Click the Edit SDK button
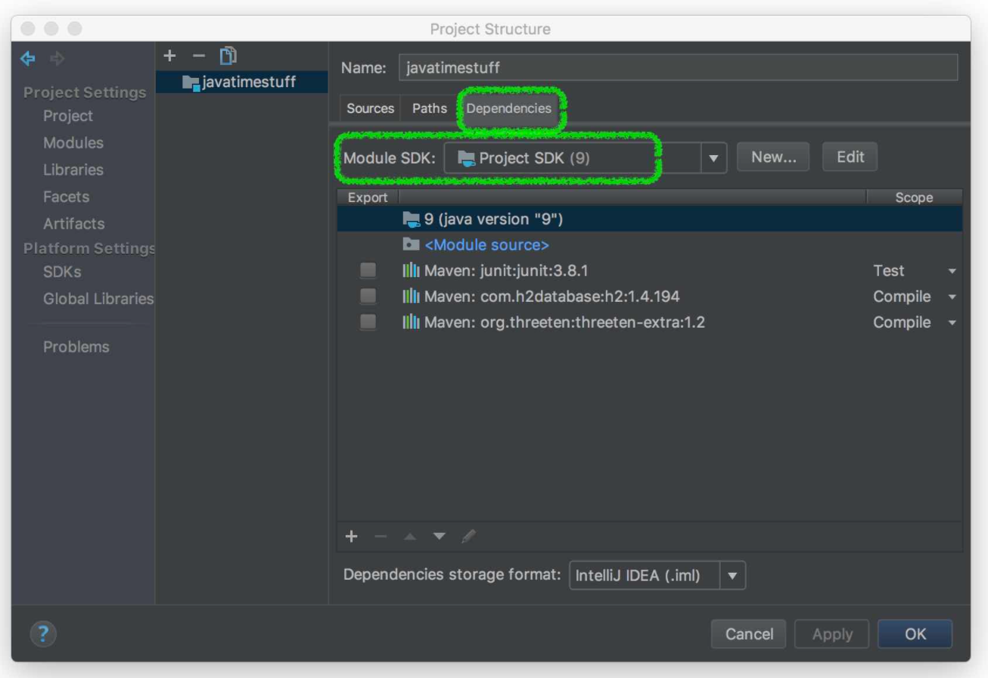This screenshot has height=678, width=988. click(x=850, y=157)
